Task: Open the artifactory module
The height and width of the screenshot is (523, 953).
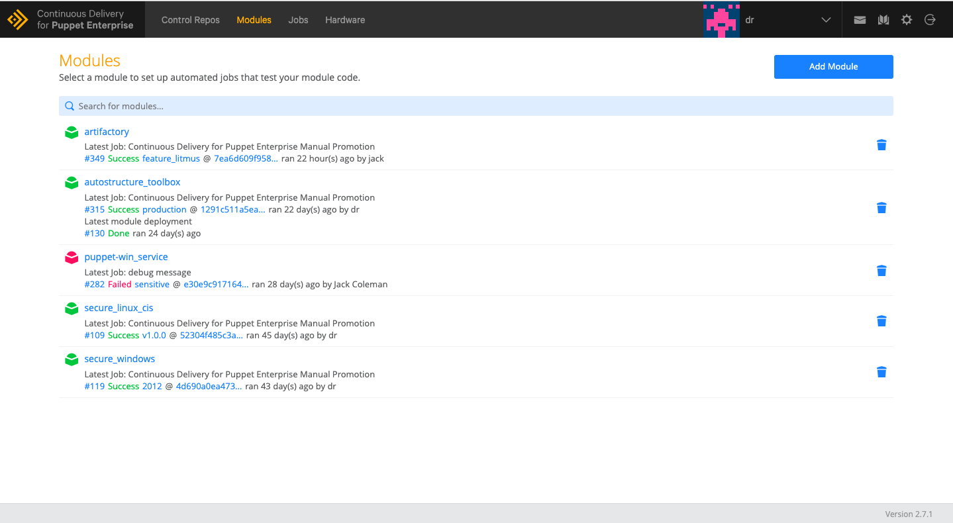Action: (107, 132)
